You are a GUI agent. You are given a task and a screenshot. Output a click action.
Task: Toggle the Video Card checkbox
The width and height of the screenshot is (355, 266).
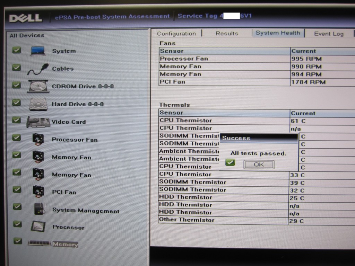(x=17, y=120)
